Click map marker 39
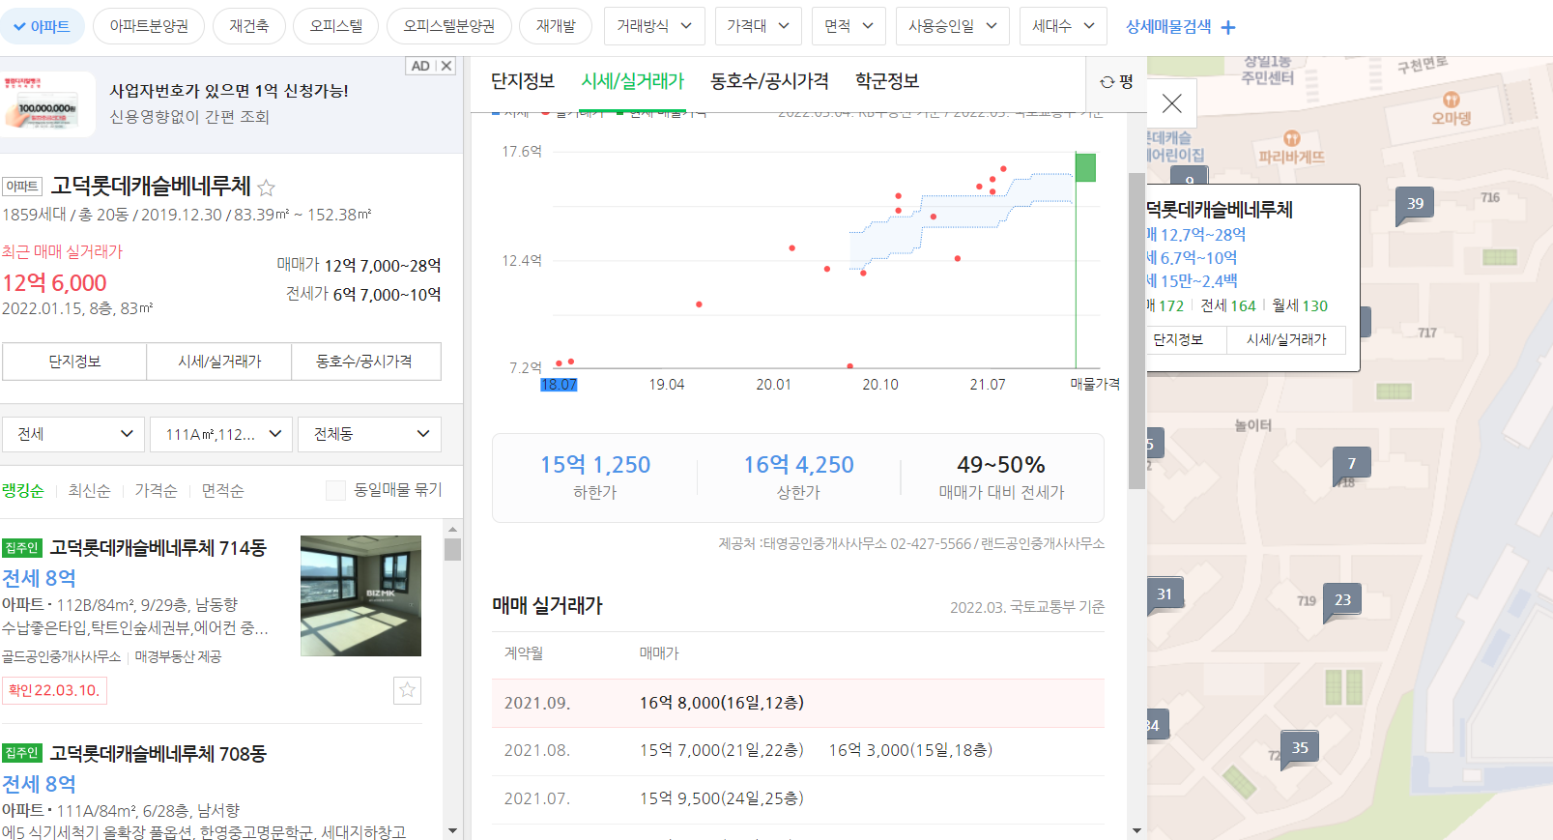The image size is (1553, 840). [x=1415, y=204]
